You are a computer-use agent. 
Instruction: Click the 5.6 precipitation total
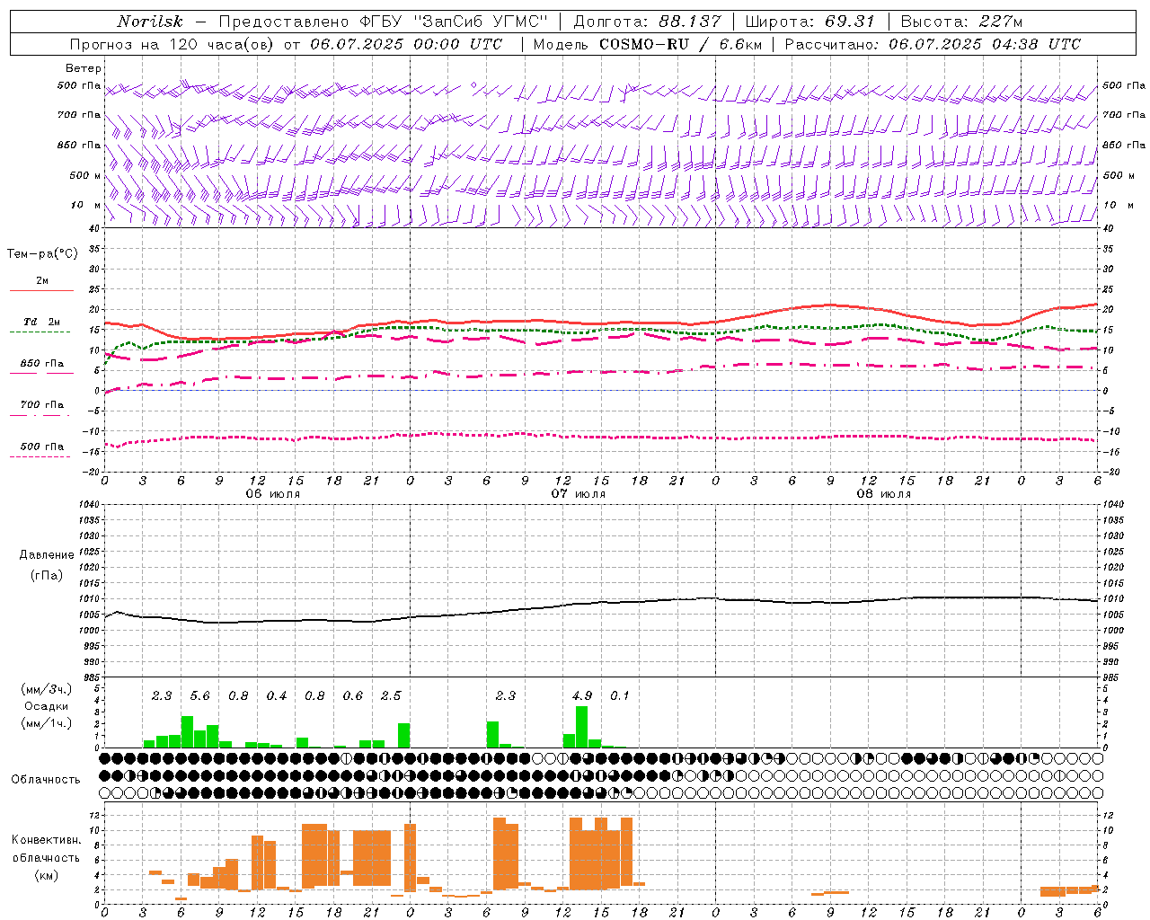199,696
